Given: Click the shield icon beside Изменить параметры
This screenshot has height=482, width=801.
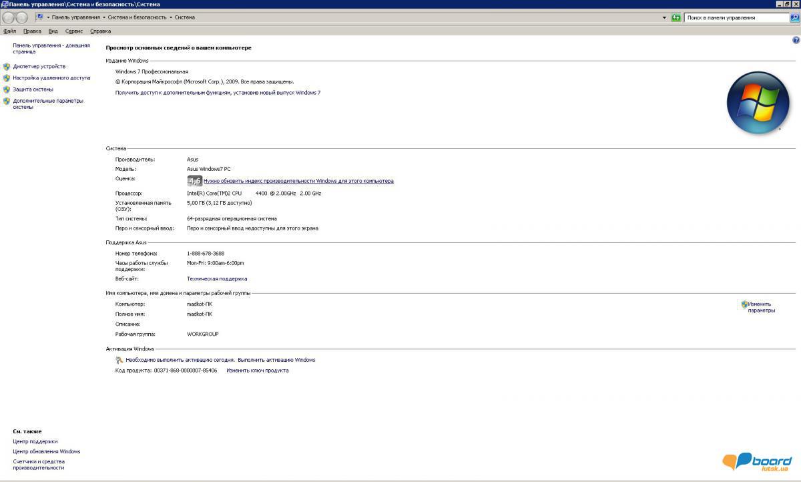Looking at the screenshot, I should pos(744,304).
